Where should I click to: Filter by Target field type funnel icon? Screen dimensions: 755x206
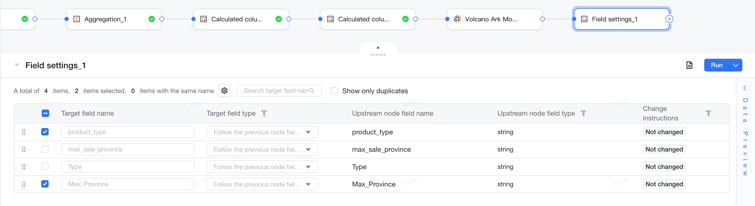coord(264,113)
